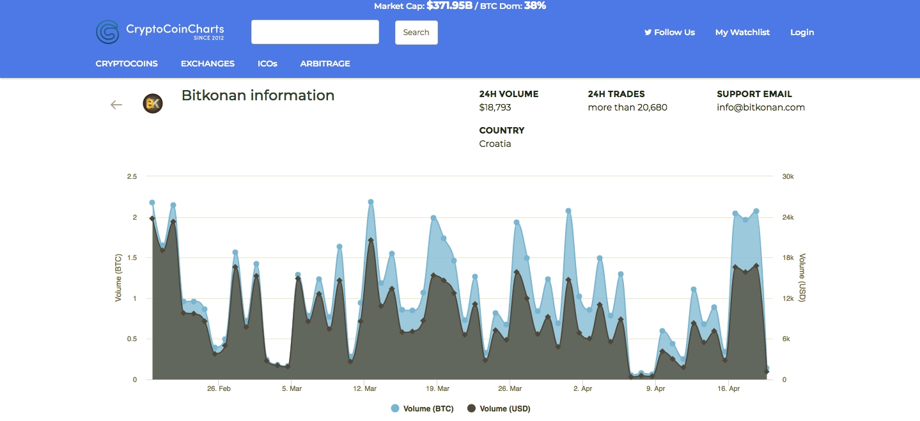Click the Bitkonan exchange logo icon

click(153, 103)
